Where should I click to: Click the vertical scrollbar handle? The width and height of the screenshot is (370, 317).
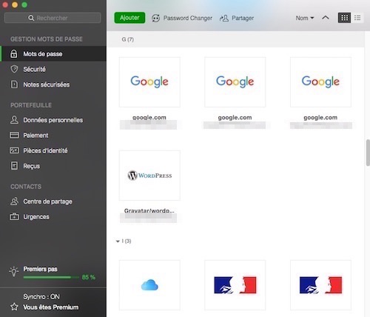pyautogui.click(x=368, y=153)
